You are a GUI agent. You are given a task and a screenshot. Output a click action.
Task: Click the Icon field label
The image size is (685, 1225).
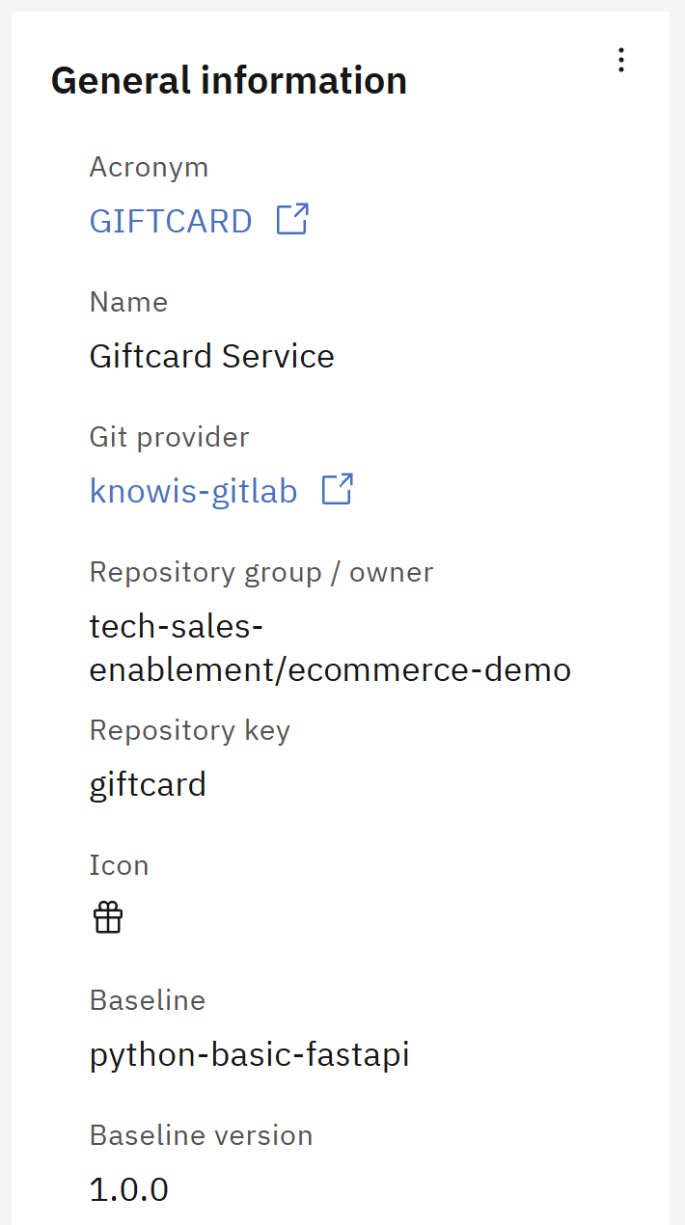click(120, 865)
